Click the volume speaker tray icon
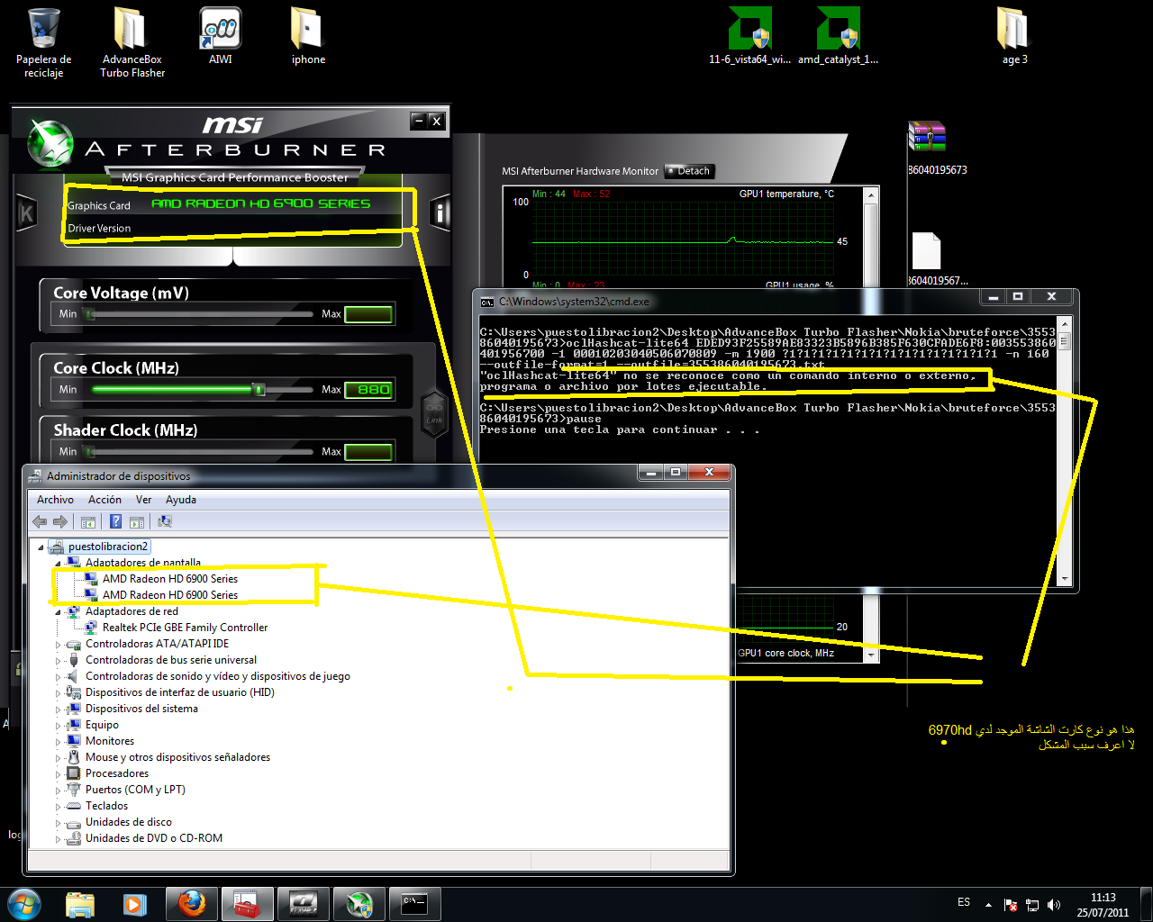 [x=1054, y=905]
